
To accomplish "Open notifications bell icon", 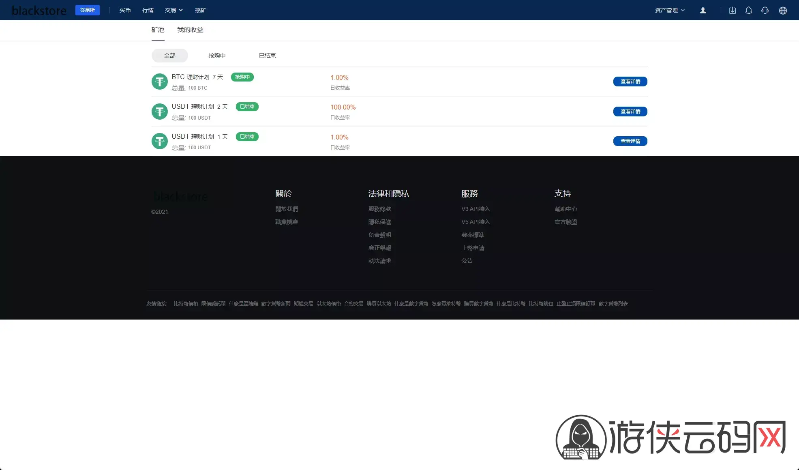I will [x=749, y=11].
